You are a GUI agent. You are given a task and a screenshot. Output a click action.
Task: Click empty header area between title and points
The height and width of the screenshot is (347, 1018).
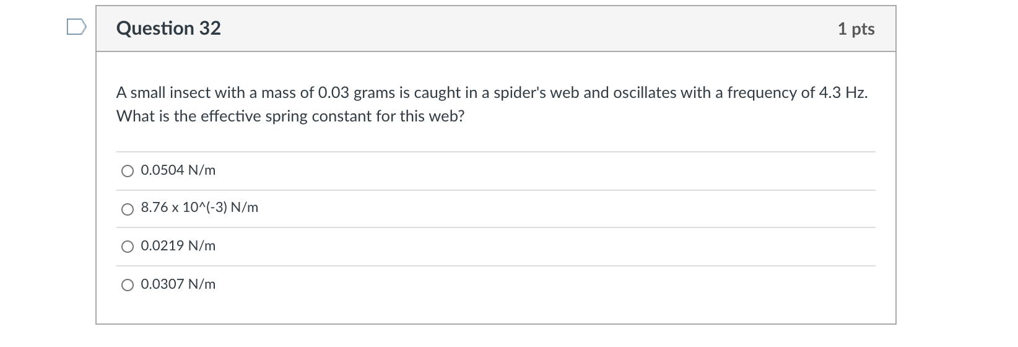[526, 29]
